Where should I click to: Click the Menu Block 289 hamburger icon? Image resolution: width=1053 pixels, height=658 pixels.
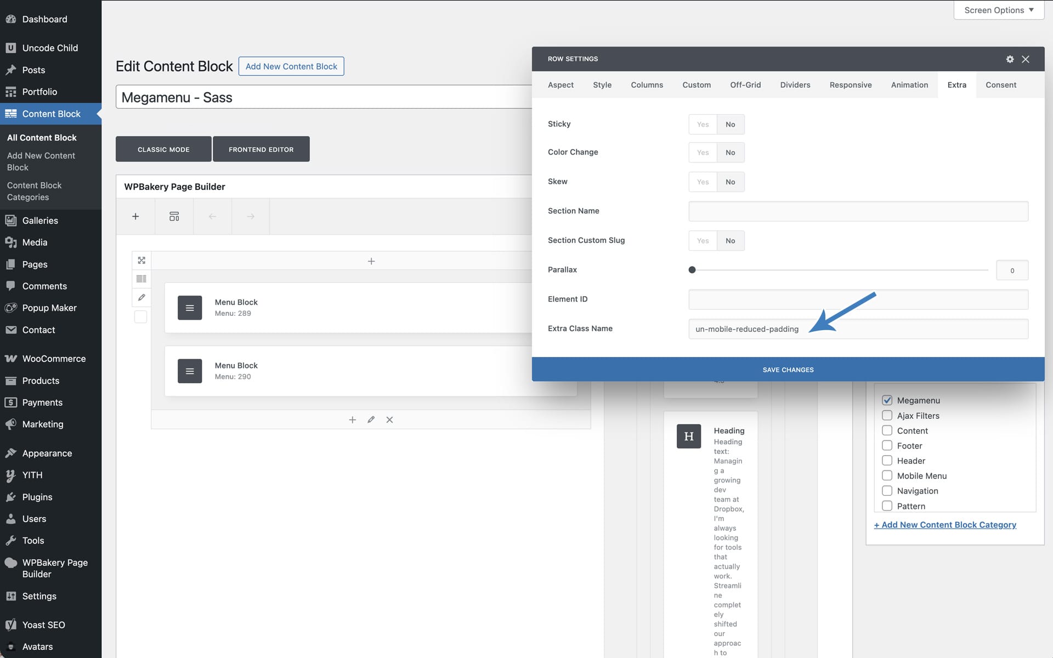(190, 308)
